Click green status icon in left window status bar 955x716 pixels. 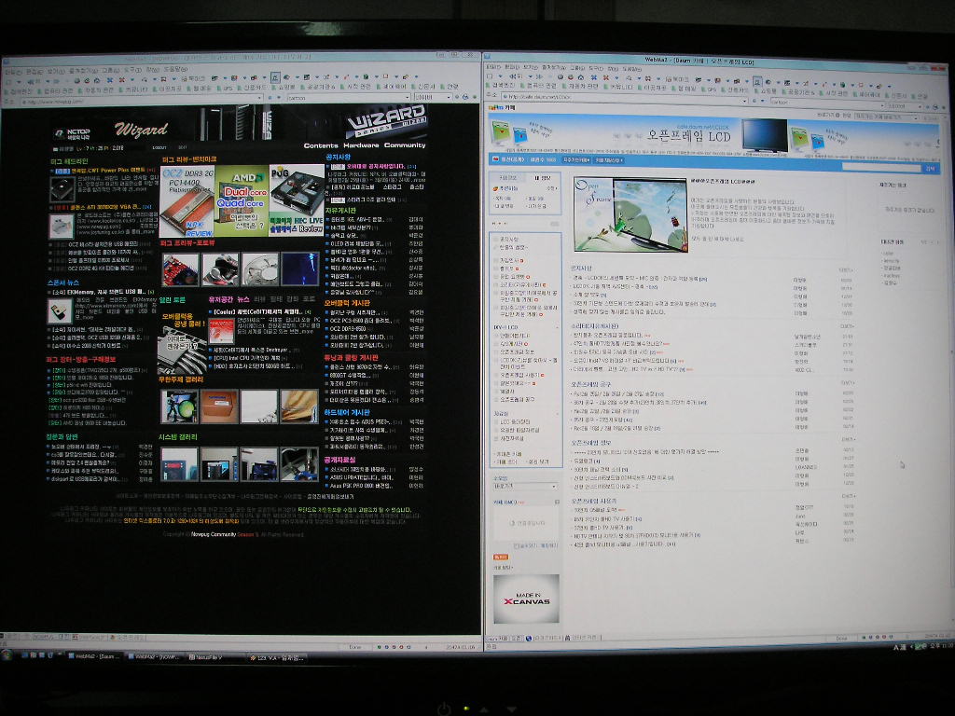coord(380,647)
